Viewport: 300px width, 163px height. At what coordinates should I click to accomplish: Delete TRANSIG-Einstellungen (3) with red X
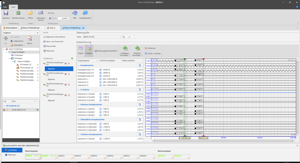[69, 74]
